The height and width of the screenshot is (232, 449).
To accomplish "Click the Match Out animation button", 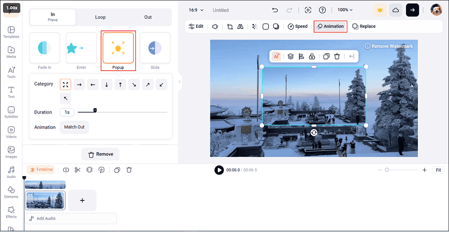I will pos(74,127).
